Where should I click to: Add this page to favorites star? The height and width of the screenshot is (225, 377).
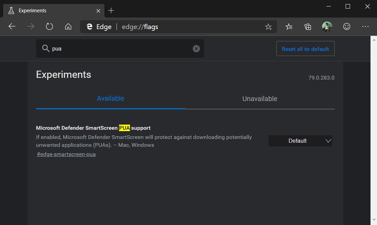268,27
